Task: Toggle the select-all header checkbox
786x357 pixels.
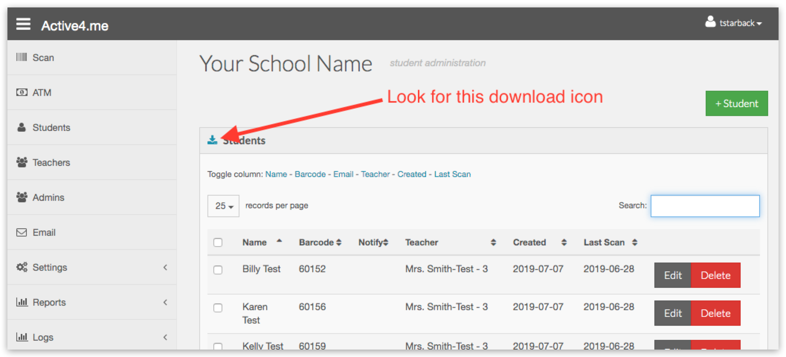Action: coord(218,242)
